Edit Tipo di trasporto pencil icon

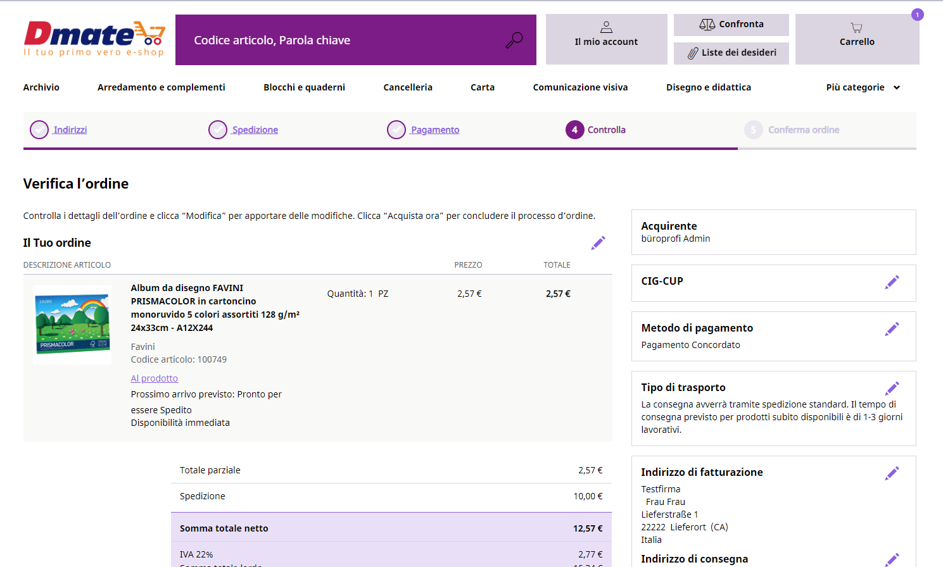coord(892,389)
